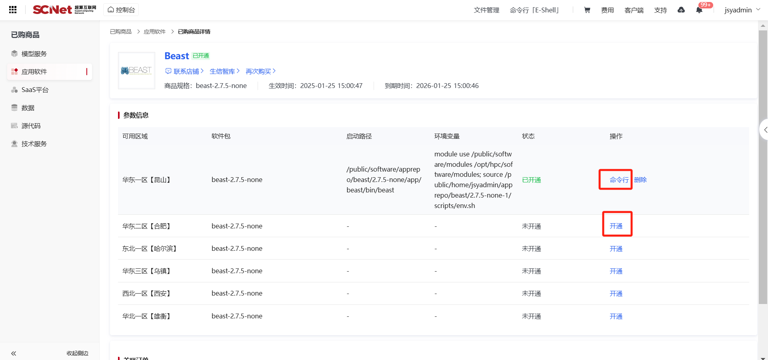768x360 pixels.
Task: Open 文件管理 in top navigation
Action: pyautogui.click(x=486, y=10)
